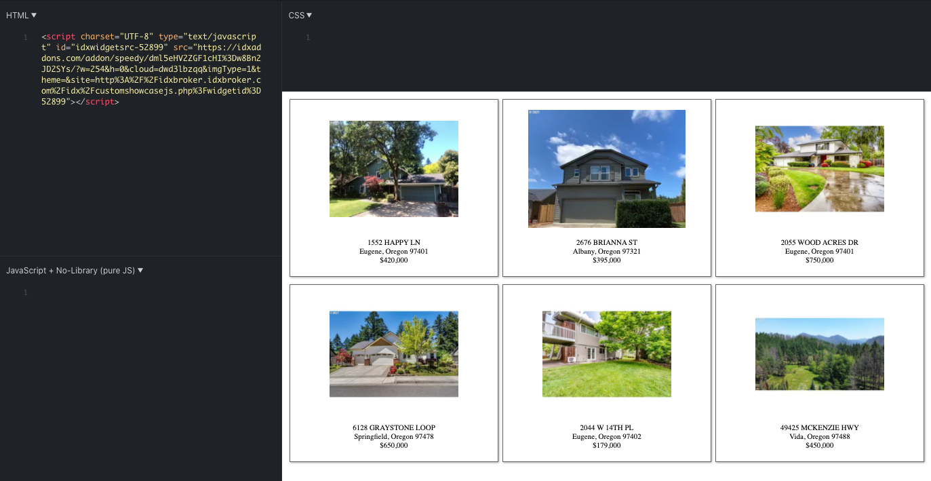The height and width of the screenshot is (481, 931).
Task: Click the $750,000 price label
Action: pos(819,260)
